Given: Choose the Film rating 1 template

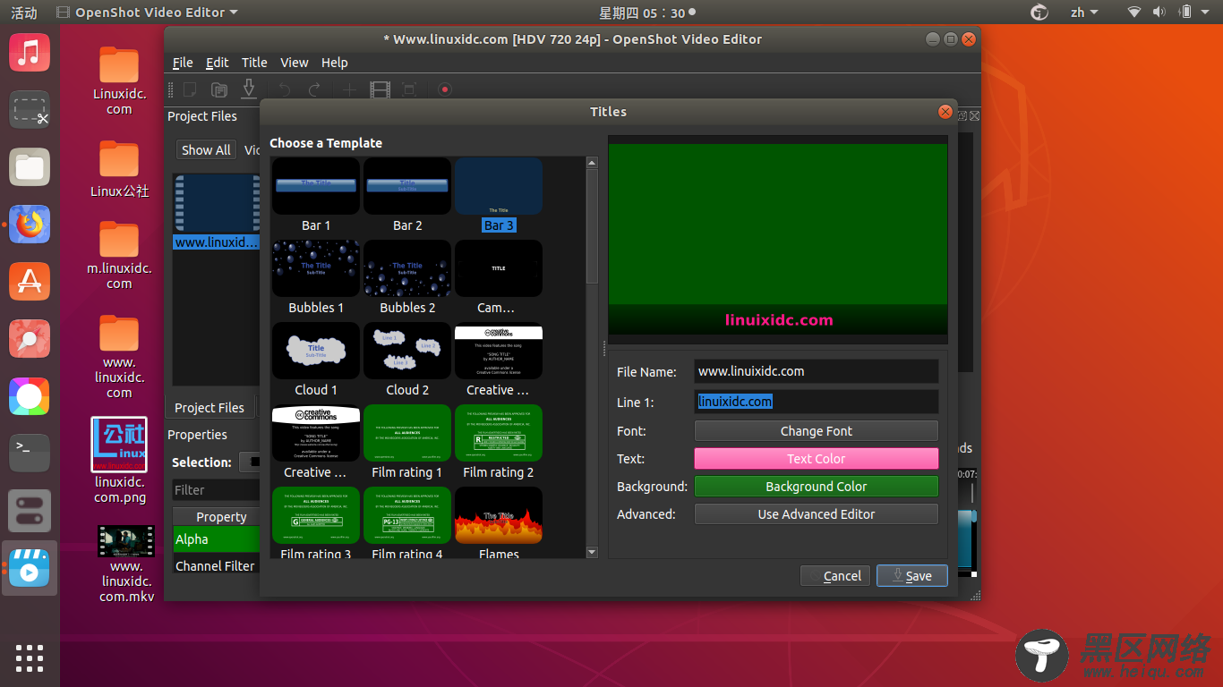Looking at the screenshot, I should point(407,443).
